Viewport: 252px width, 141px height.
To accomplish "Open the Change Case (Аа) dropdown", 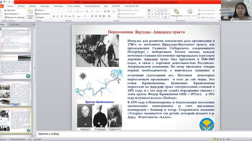I will point(79,16).
